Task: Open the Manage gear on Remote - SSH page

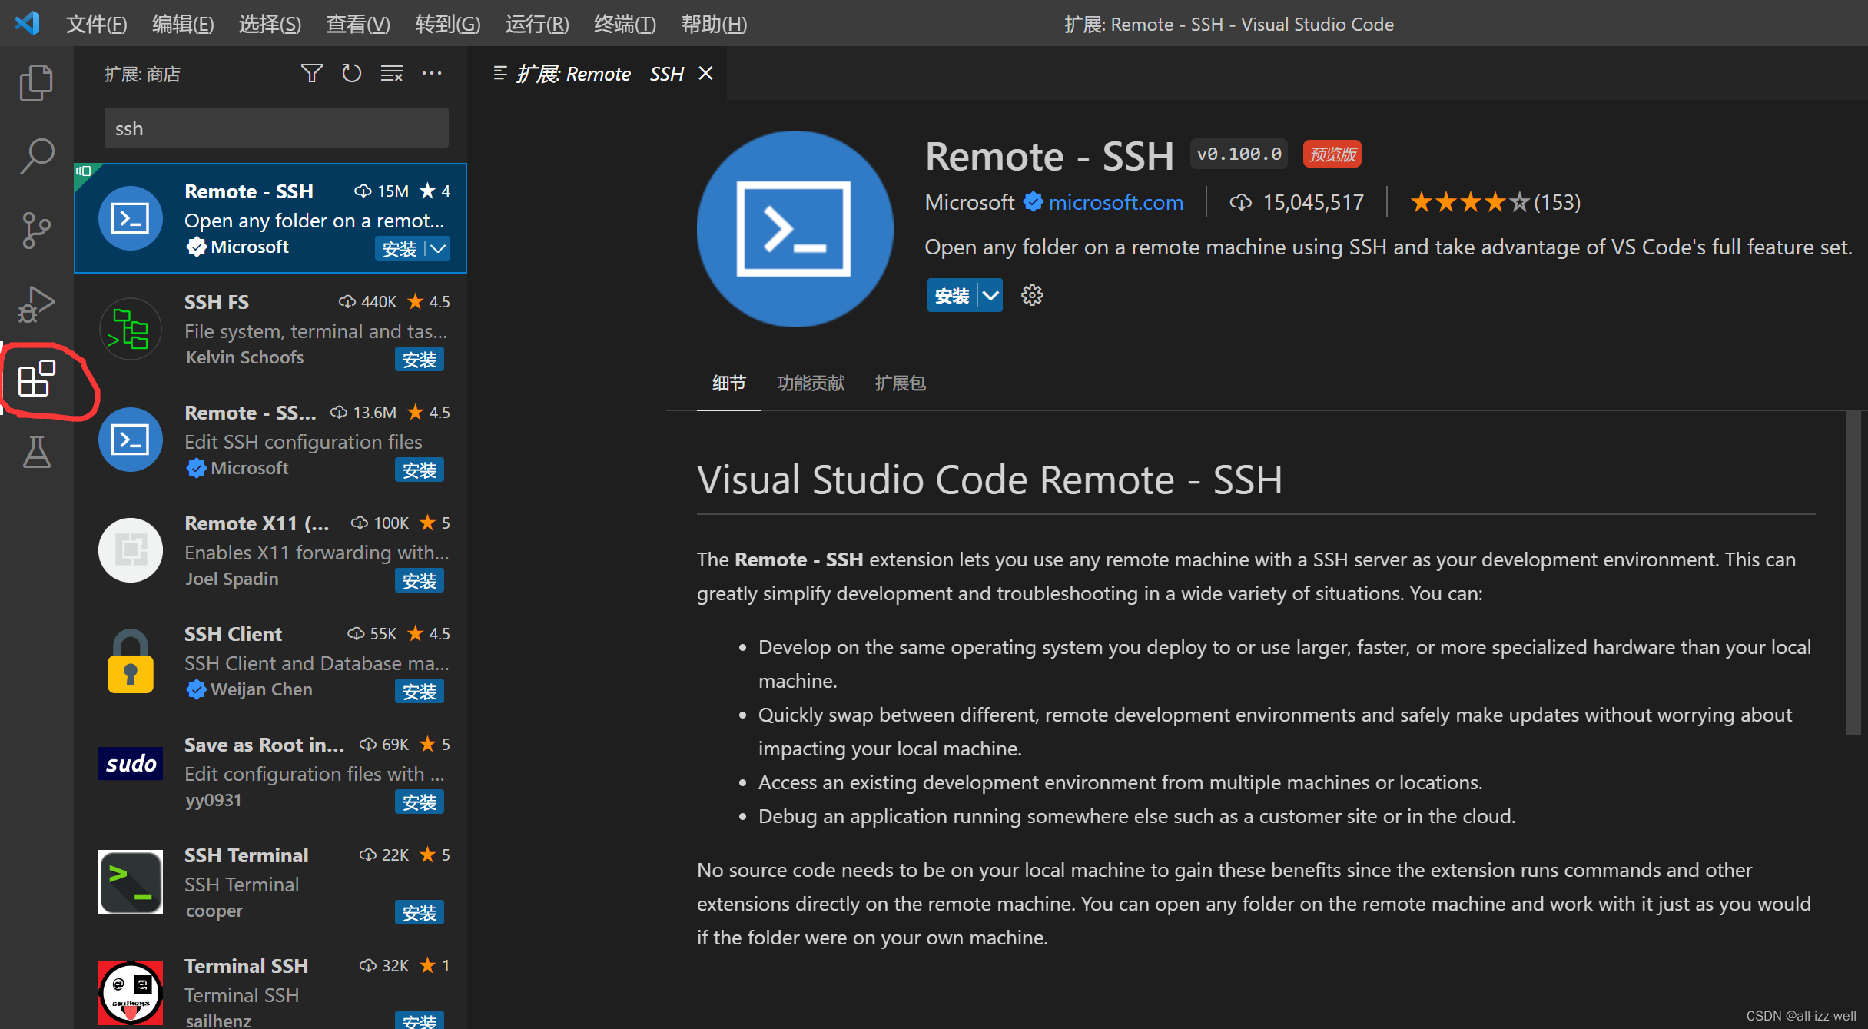Action: click(1031, 295)
